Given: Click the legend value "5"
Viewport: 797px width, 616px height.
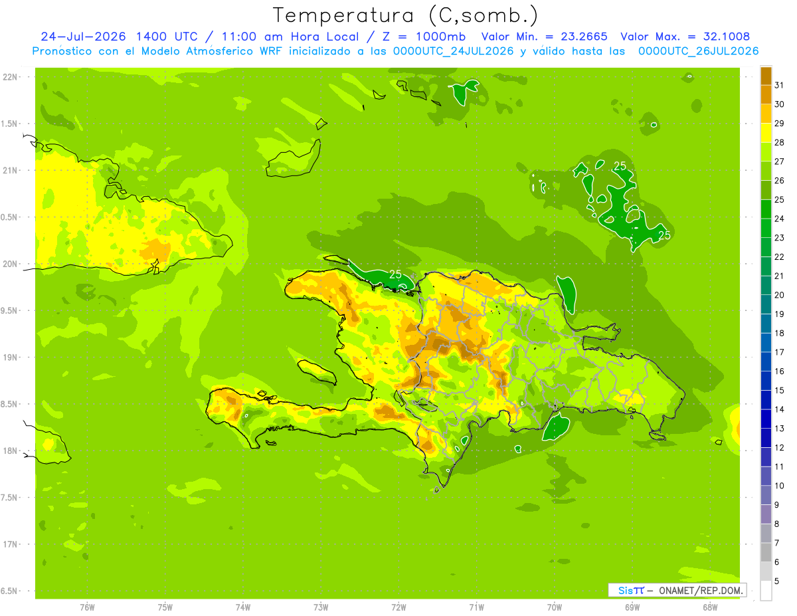Looking at the screenshot, I should [x=776, y=581].
